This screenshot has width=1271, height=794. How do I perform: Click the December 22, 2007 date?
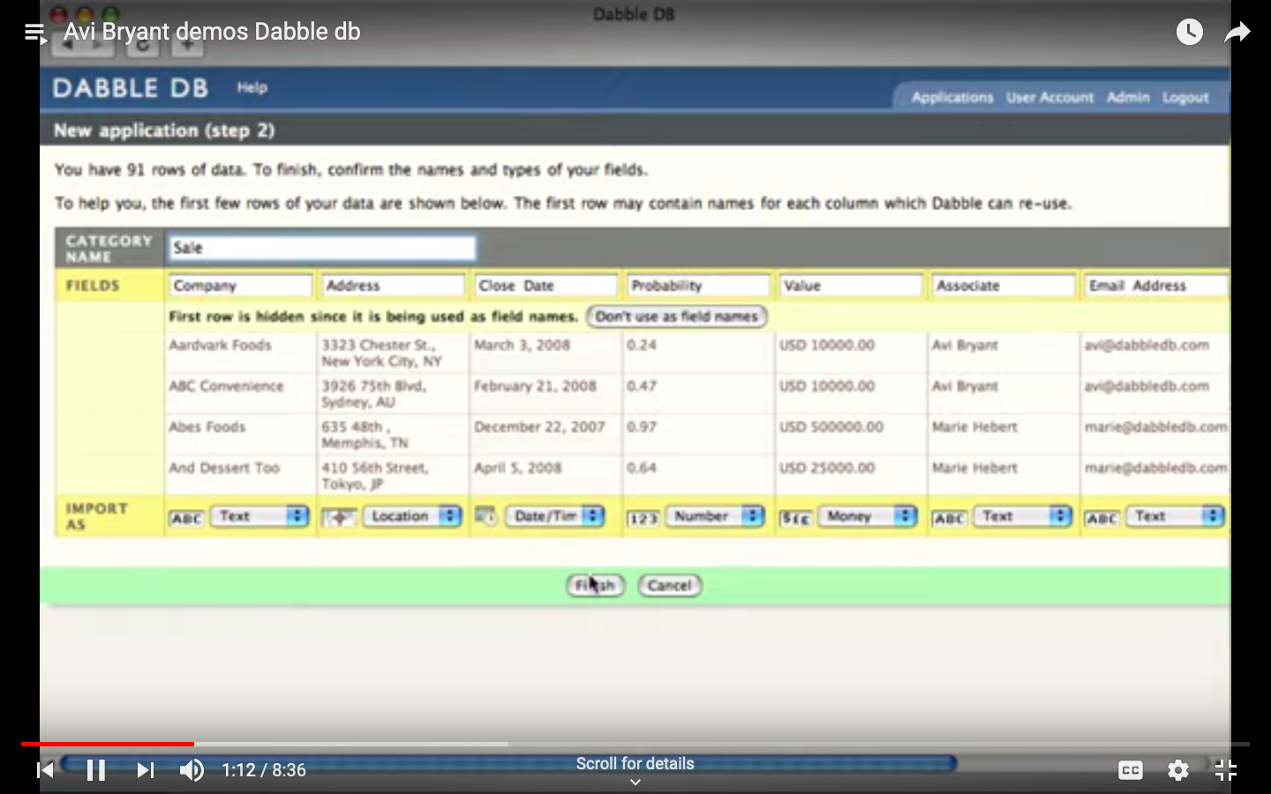click(x=539, y=427)
